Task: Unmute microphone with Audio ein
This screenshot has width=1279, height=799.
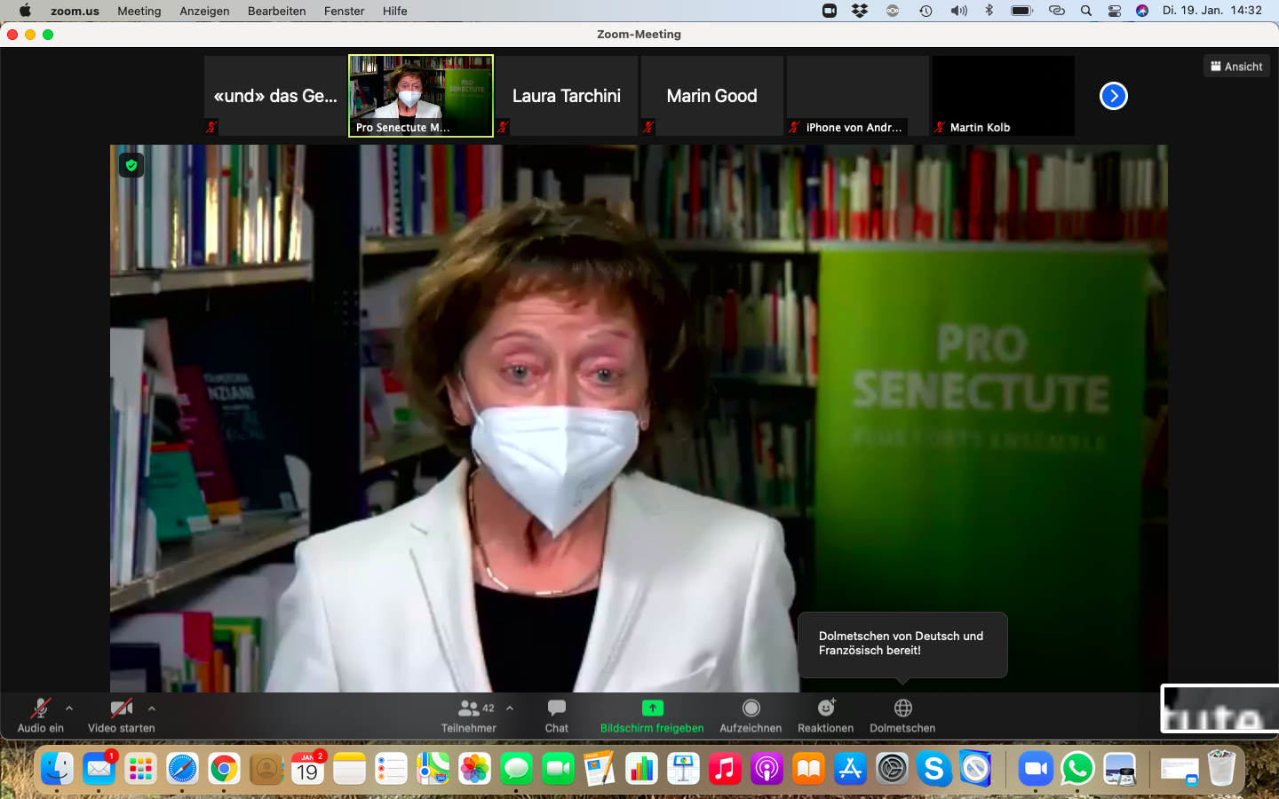Action: pos(40,715)
